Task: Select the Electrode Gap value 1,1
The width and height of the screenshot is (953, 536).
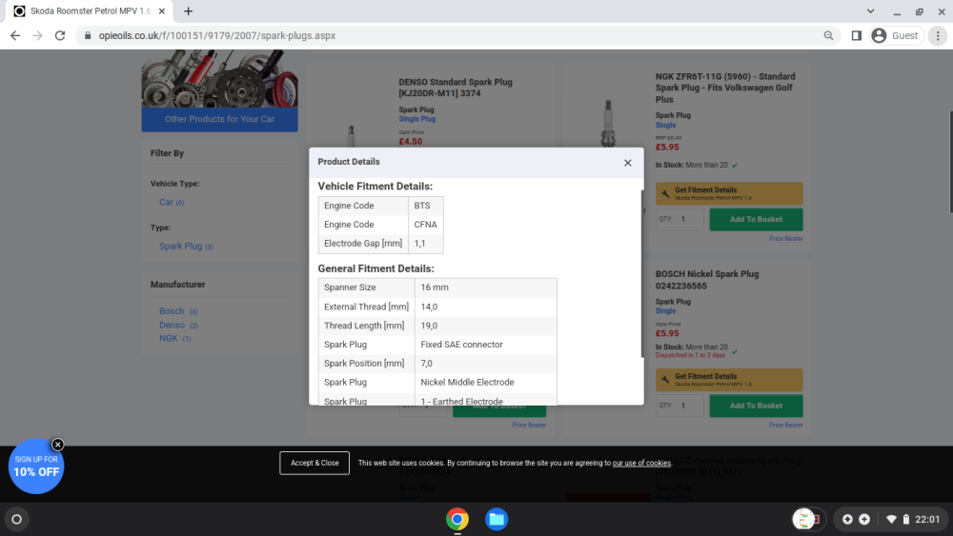Action: (425, 243)
